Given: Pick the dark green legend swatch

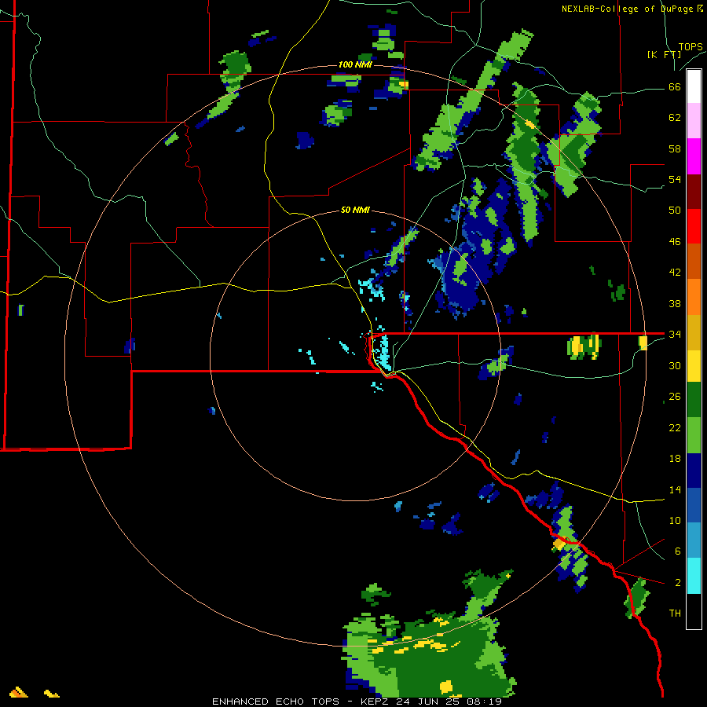Looking at the screenshot, I should pyautogui.click(x=694, y=400).
